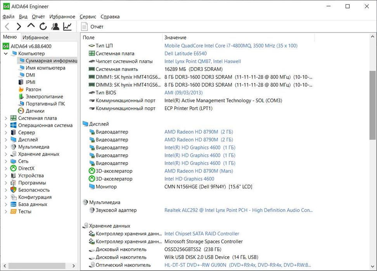Click the Поле column header
The width and height of the screenshot is (377, 271).
pyautogui.click(x=121, y=38)
